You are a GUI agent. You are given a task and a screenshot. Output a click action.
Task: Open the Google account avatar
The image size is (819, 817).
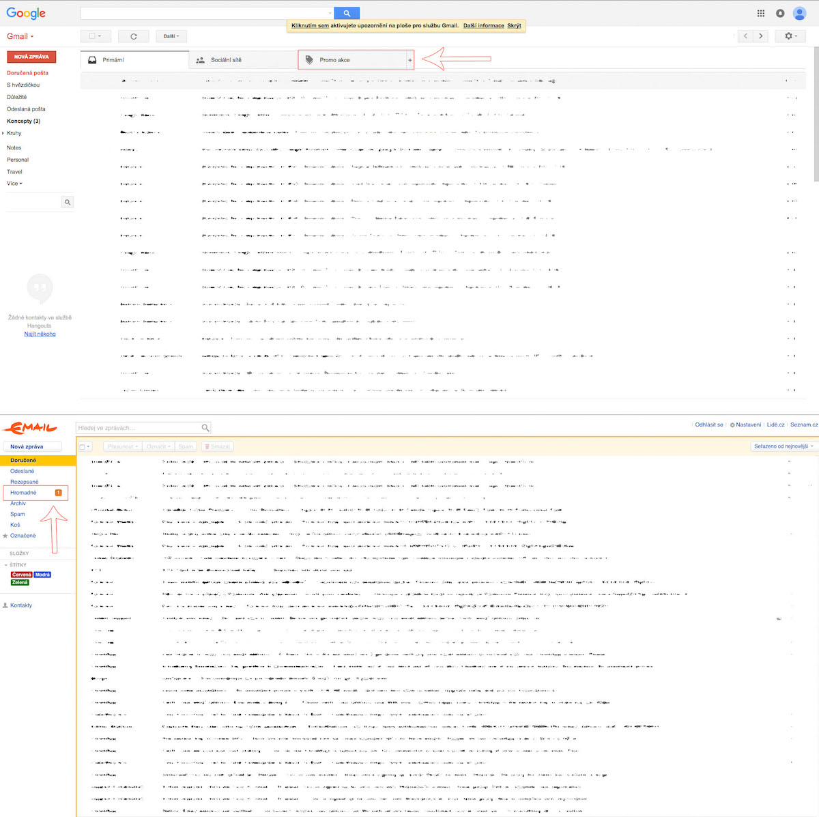pos(799,13)
